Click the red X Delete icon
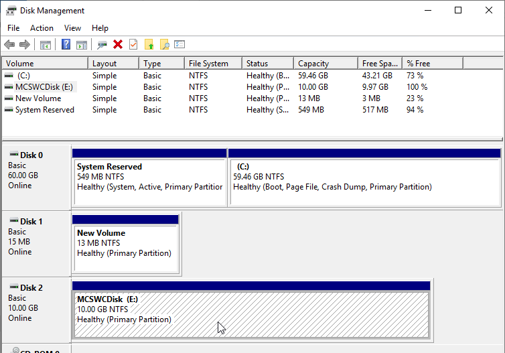Image resolution: width=505 pixels, height=353 pixels. 118,45
